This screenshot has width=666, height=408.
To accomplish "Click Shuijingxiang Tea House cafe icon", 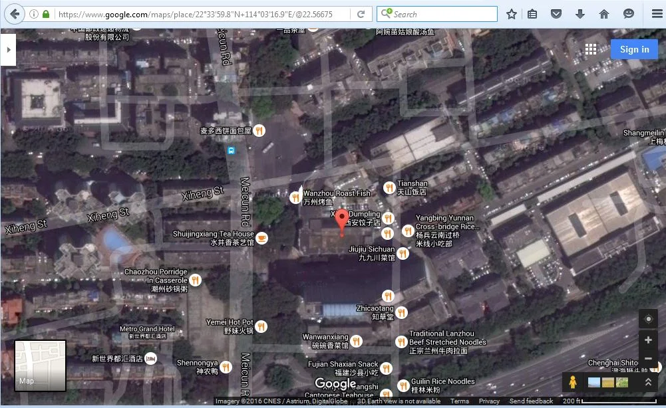I will click(262, 238).
